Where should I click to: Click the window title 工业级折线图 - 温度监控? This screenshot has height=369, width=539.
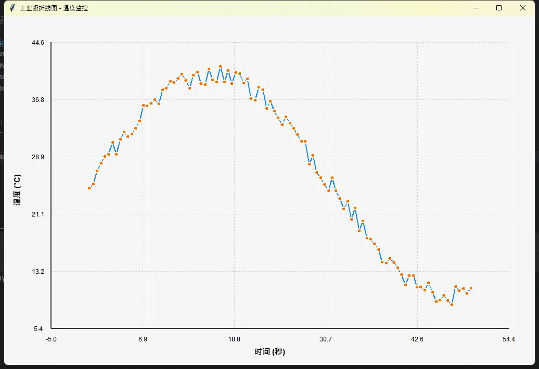tap(54, 8)
